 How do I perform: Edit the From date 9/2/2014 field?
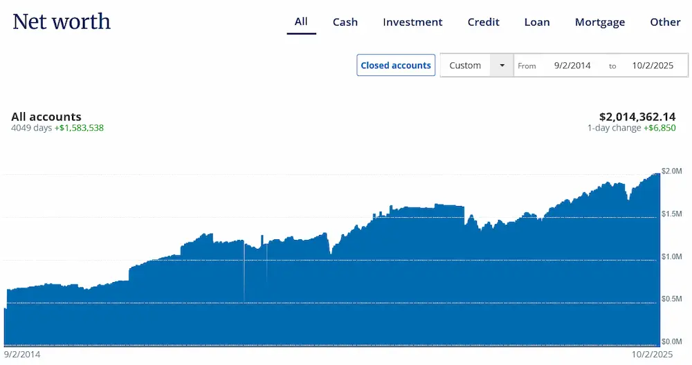pyautogui.click(x=572, y=66)
